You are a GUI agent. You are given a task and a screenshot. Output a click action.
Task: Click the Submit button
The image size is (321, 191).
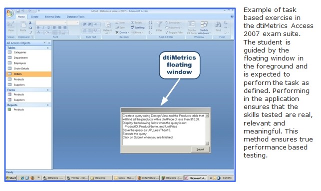click(200, 149)
